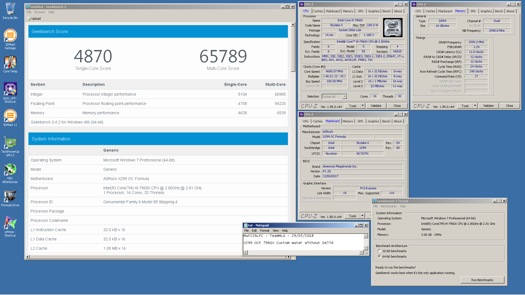Viewport: 525px width, 295px height.
Task: Expand Tools dropdown arrow in CPU-Z CPU window
Action: pyautogui.click(x=363, y=106)
